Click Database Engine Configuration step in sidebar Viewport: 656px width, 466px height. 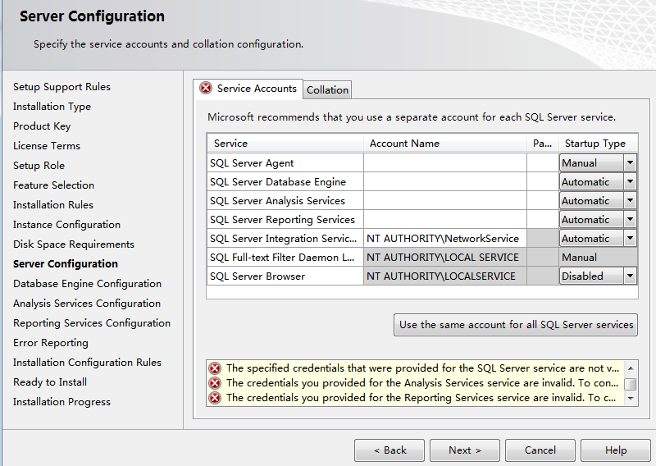87,284
